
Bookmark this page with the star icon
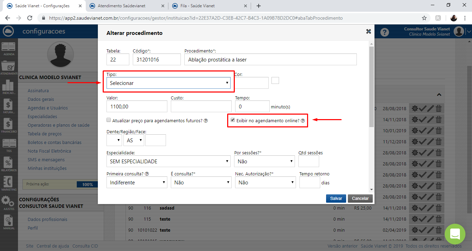pyautogui.click(x=424, y=18)
